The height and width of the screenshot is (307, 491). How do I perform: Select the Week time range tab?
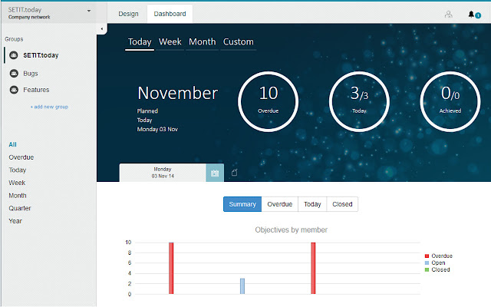[170, 42]
